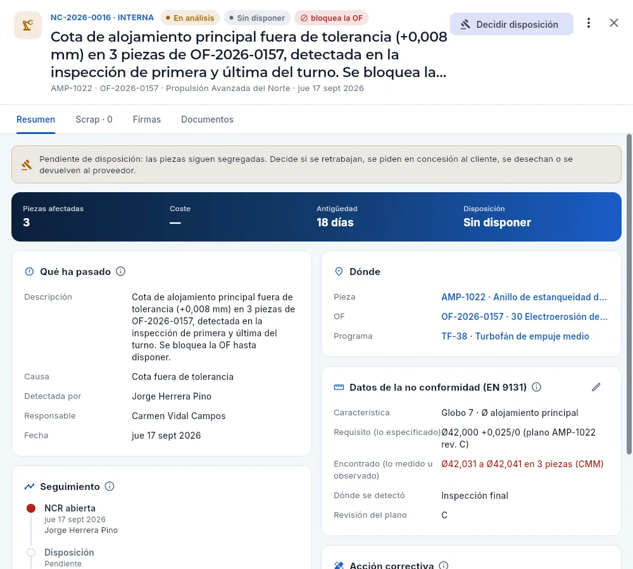Click the red NCR abierta timeline marker
The height and width of the screenshot is (569, 633).
31,508
